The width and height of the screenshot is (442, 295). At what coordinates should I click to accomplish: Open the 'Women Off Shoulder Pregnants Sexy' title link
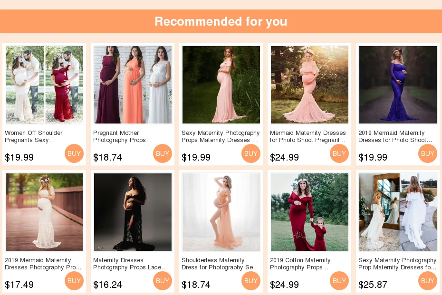point(34,136)
